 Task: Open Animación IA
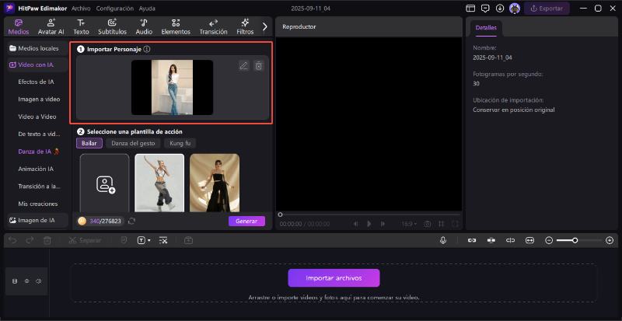[x=36, y=169]
